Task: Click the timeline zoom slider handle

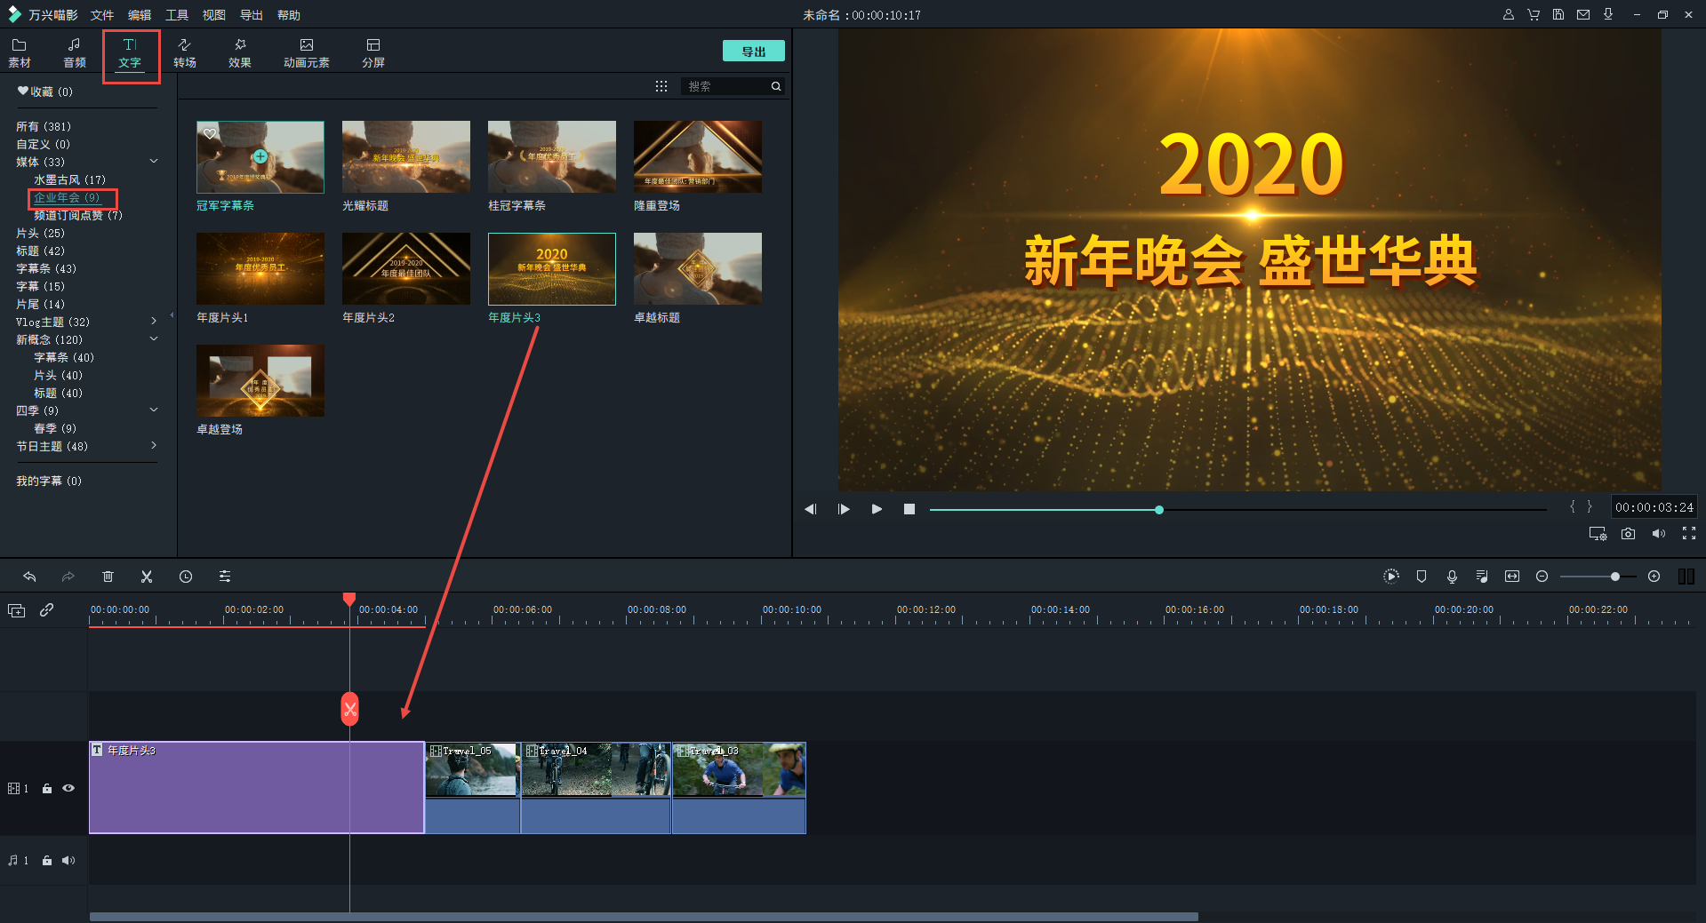Action: click(1614, 577)
